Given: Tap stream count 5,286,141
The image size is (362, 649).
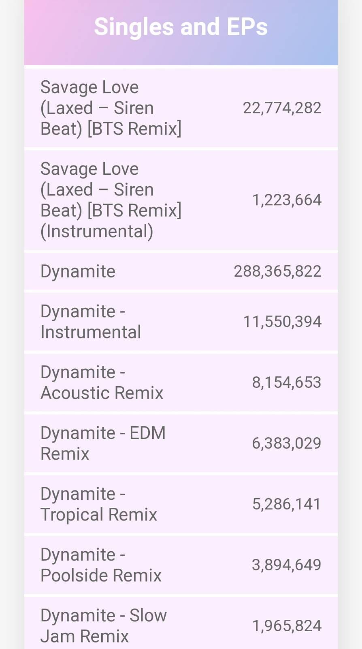Looking at the screenshot, I should [x=287, y=504].
